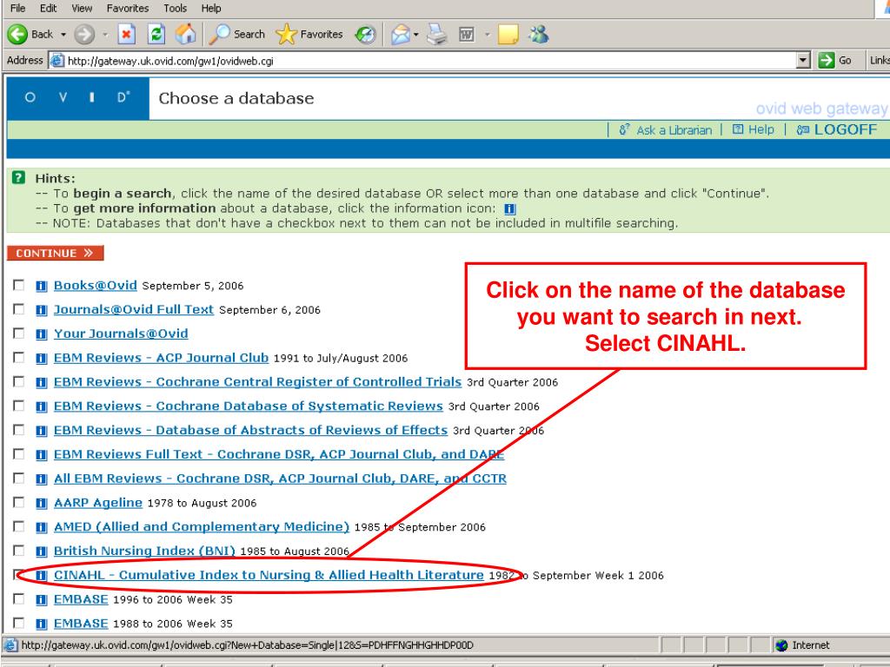
Task: Click the Print icon in the toolbar
Action: pyautogui.click(x=437, y=35)
